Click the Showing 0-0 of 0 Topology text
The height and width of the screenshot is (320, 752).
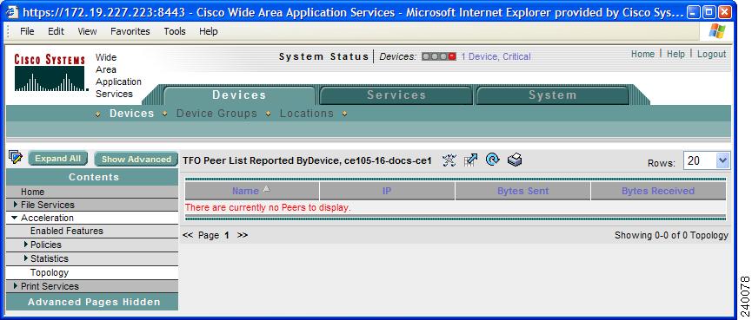tap(671, 235)
